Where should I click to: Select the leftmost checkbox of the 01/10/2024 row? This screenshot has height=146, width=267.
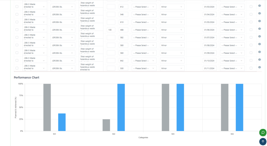point(17,60)
